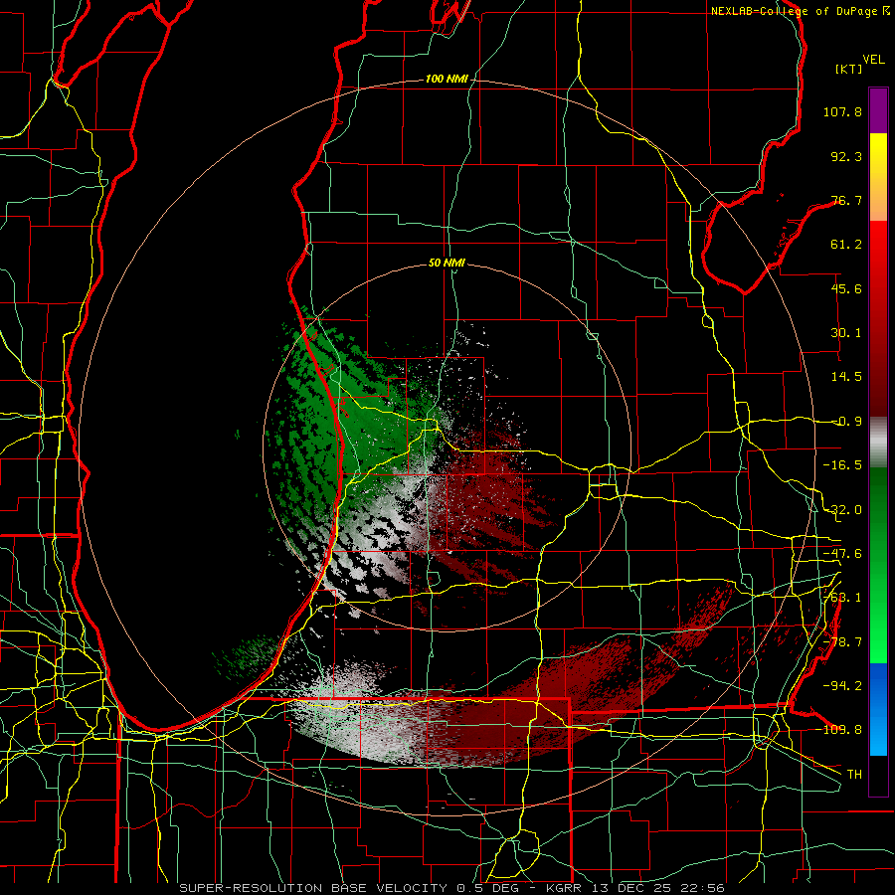The width and height of the screenshot is (895, 895).
Task: Select the -16.5 velocity scale value
Action: tap(842, 465)
